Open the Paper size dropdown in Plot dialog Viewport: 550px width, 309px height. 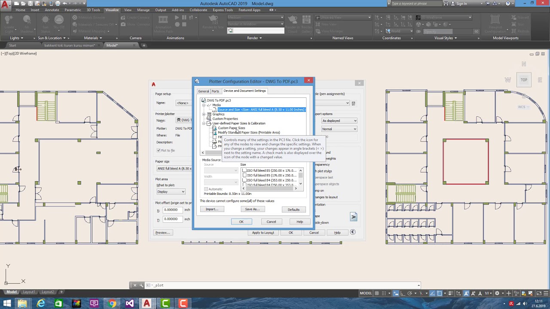[174, 168]
